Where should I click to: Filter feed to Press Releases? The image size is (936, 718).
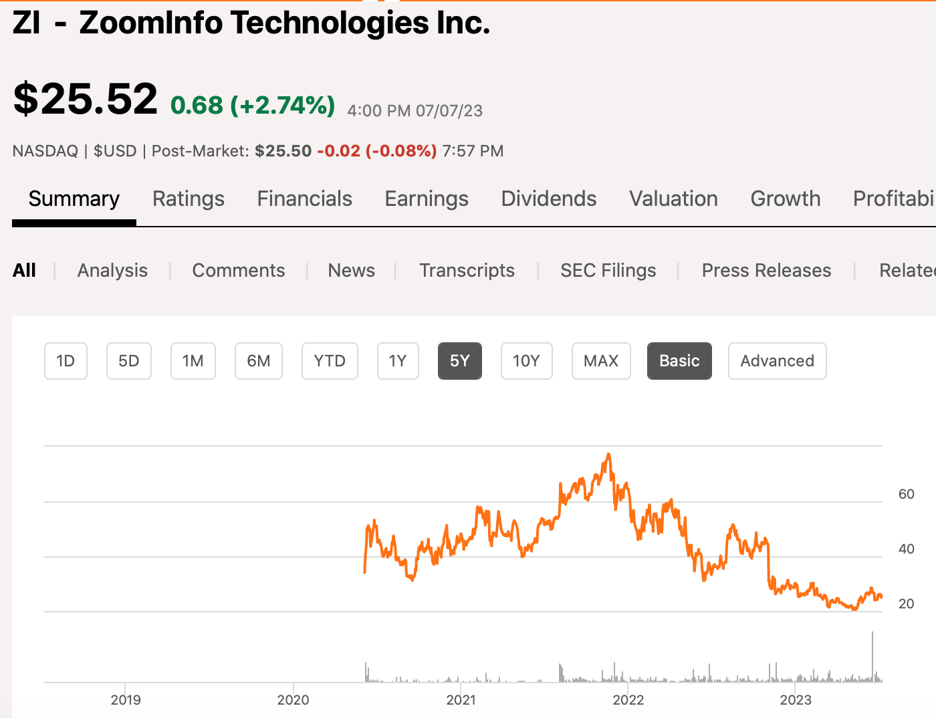[x=766, y=270]
